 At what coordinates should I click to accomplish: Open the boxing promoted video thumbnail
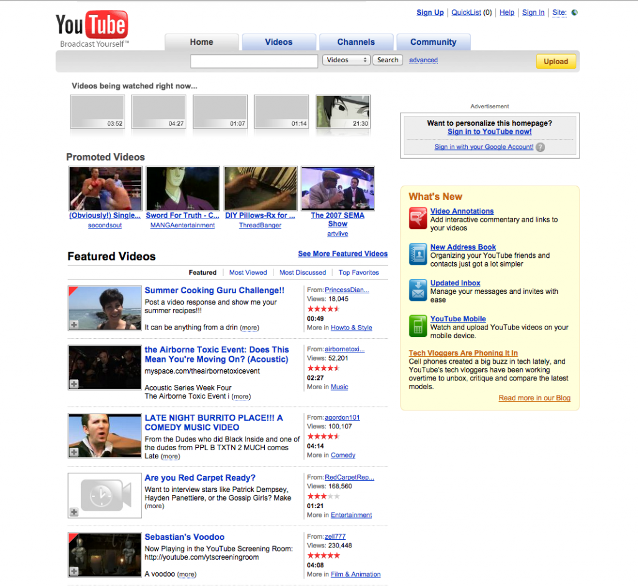[105, 188]
